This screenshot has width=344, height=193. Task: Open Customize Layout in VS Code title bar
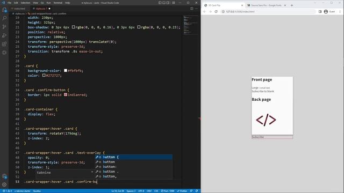(x=173, y=3)
